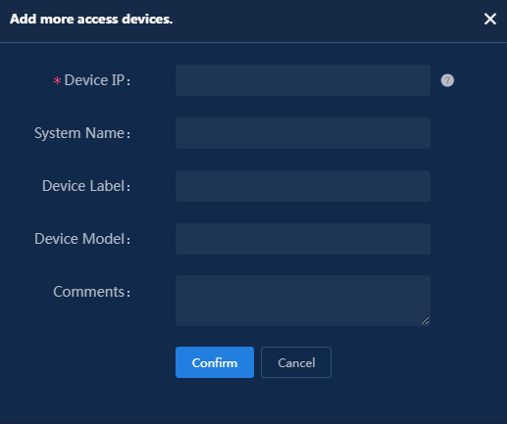507x424 pixels.
Task: Select the blue Confirm button text
Action: pyautogui.click(x=215, y=362)
